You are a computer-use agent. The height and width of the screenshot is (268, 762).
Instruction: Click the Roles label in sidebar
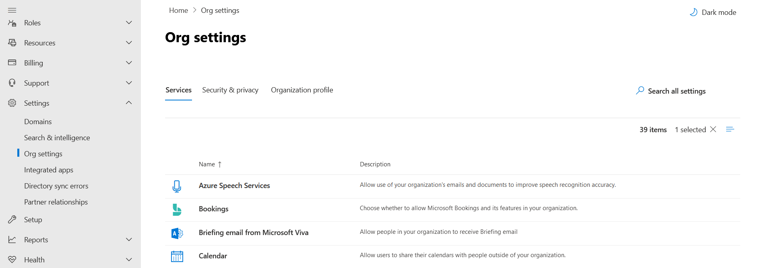click(x=32, y=23)
